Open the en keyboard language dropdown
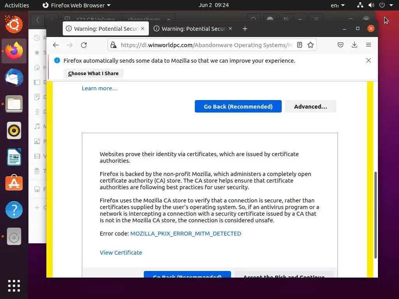Image resolution: width=399 pixels, height=299 pixels. [337, 5]
